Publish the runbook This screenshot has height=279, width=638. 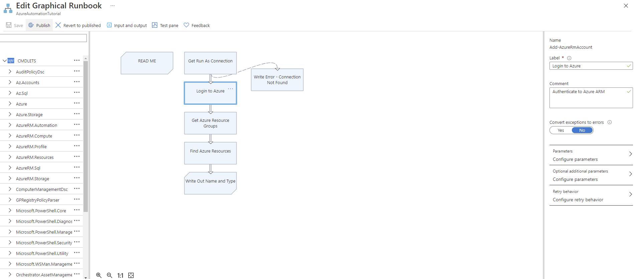coord(39,25)
